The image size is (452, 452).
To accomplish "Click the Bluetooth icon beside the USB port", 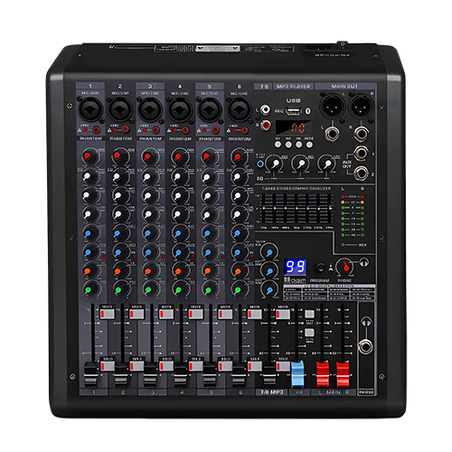I will 307,111.
